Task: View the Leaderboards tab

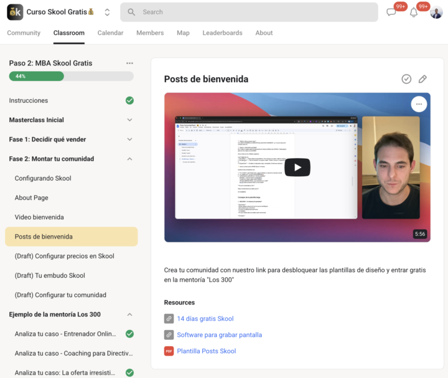Action: coord(222,33)
